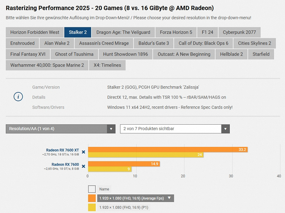Viewport: 285px width, 213px height.
Task: Click the info circle icon
Action: coord(18,97)
